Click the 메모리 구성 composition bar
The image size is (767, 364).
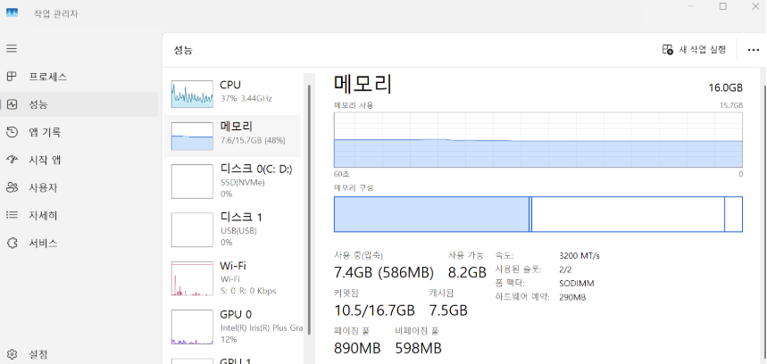coord(538,214)
